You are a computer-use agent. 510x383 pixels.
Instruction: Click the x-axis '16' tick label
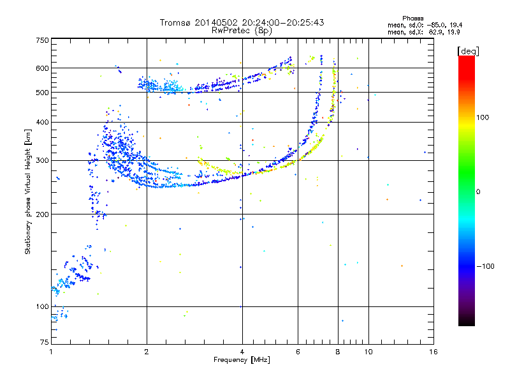(x=433, y=352)
